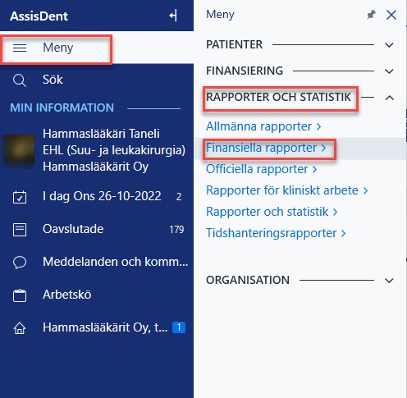
Task: Open today's calendar icon for 26-10-2022
Action: click(20, 197)
